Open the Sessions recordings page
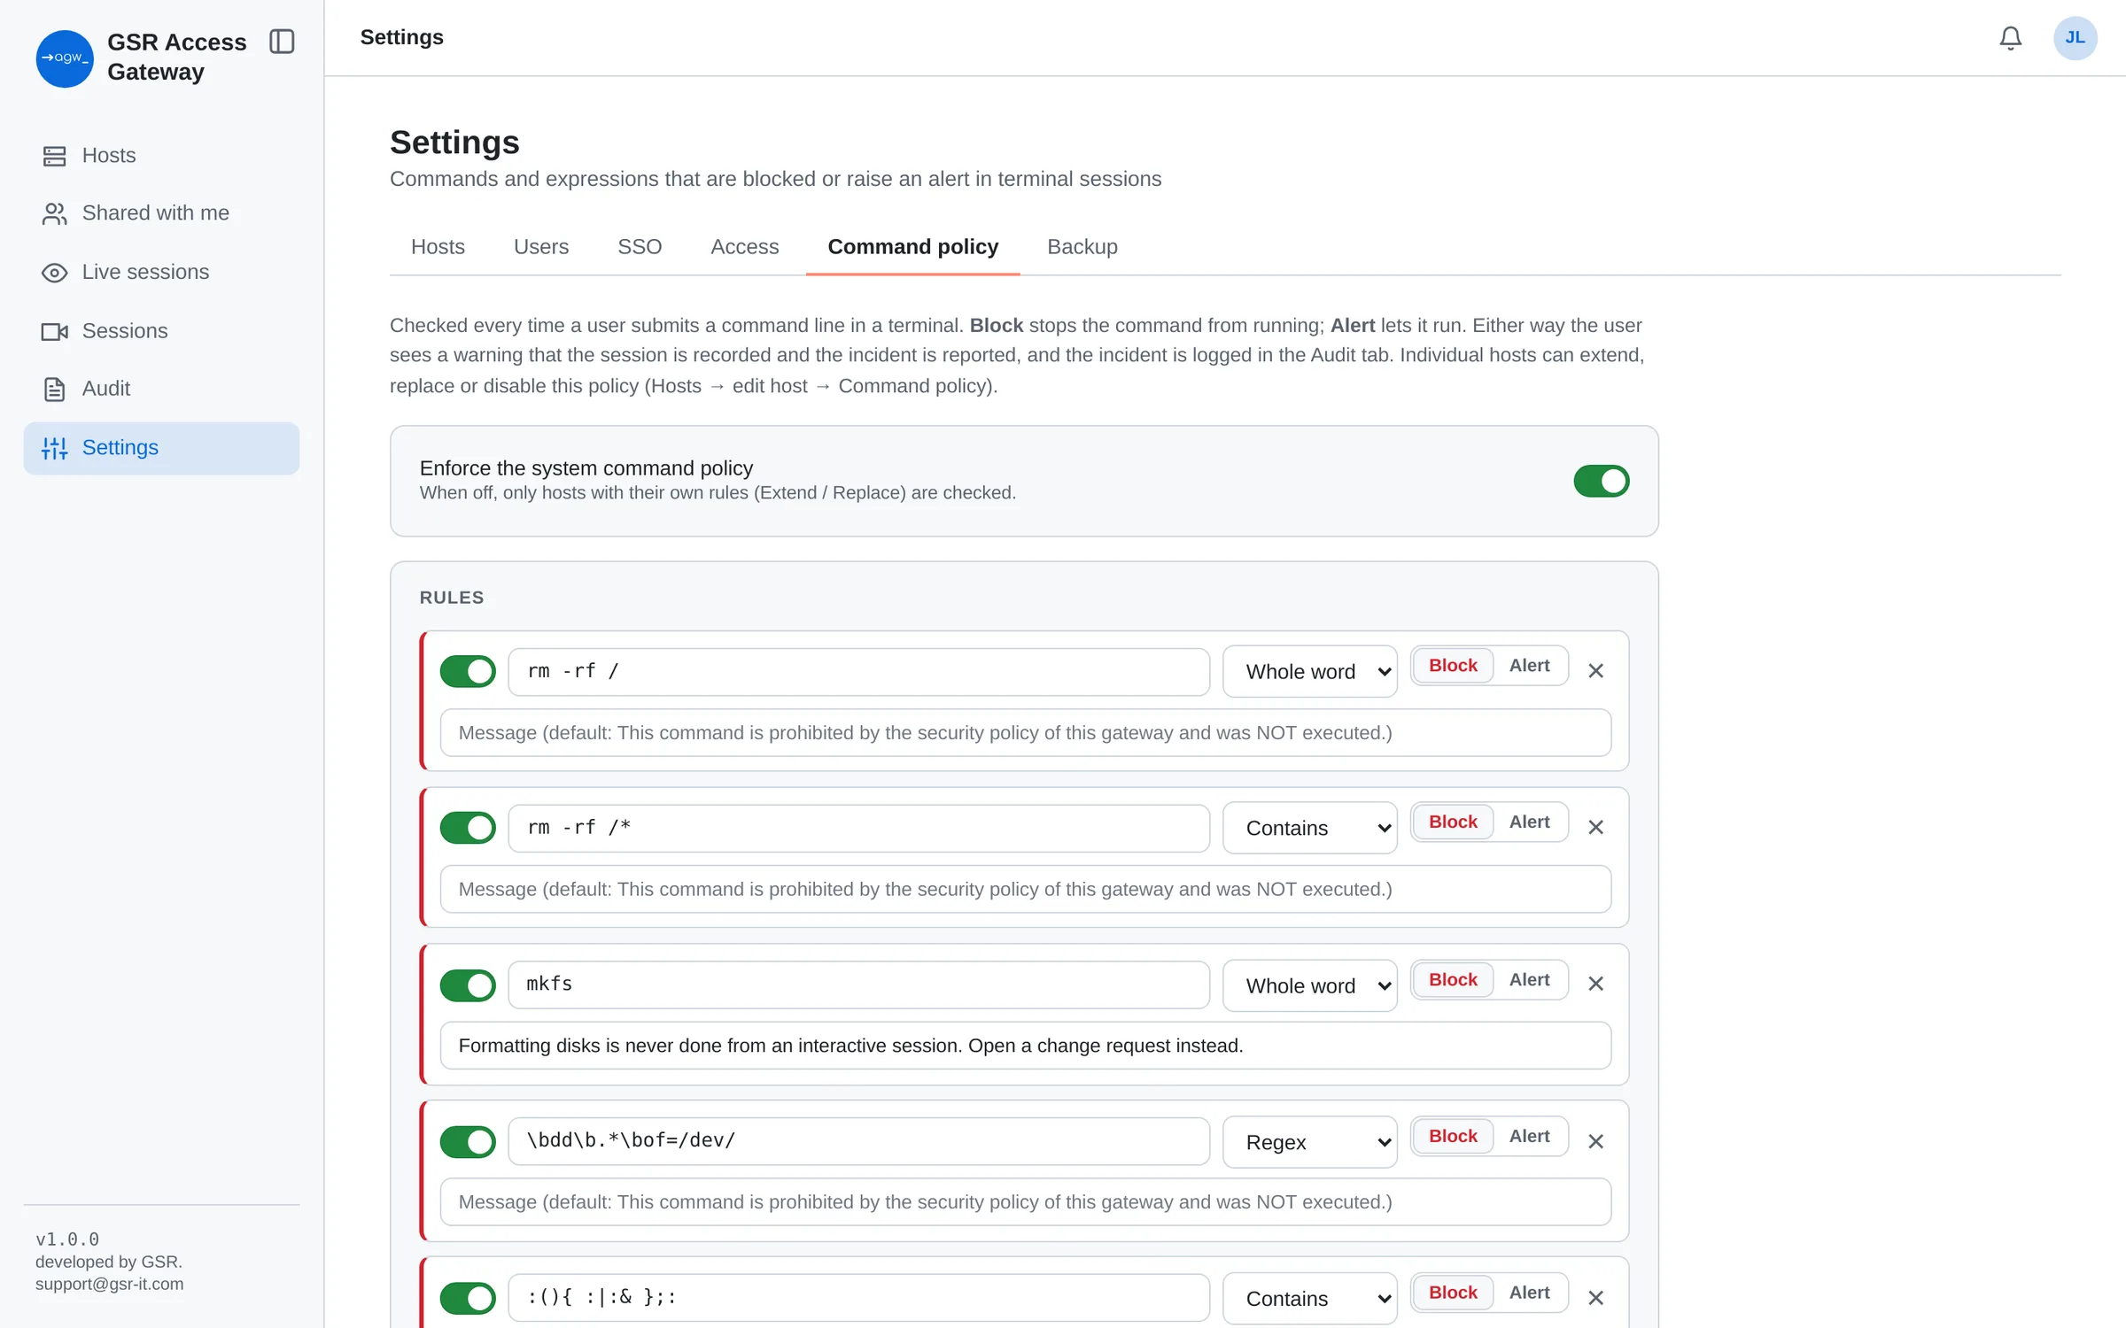 (161, 331)
